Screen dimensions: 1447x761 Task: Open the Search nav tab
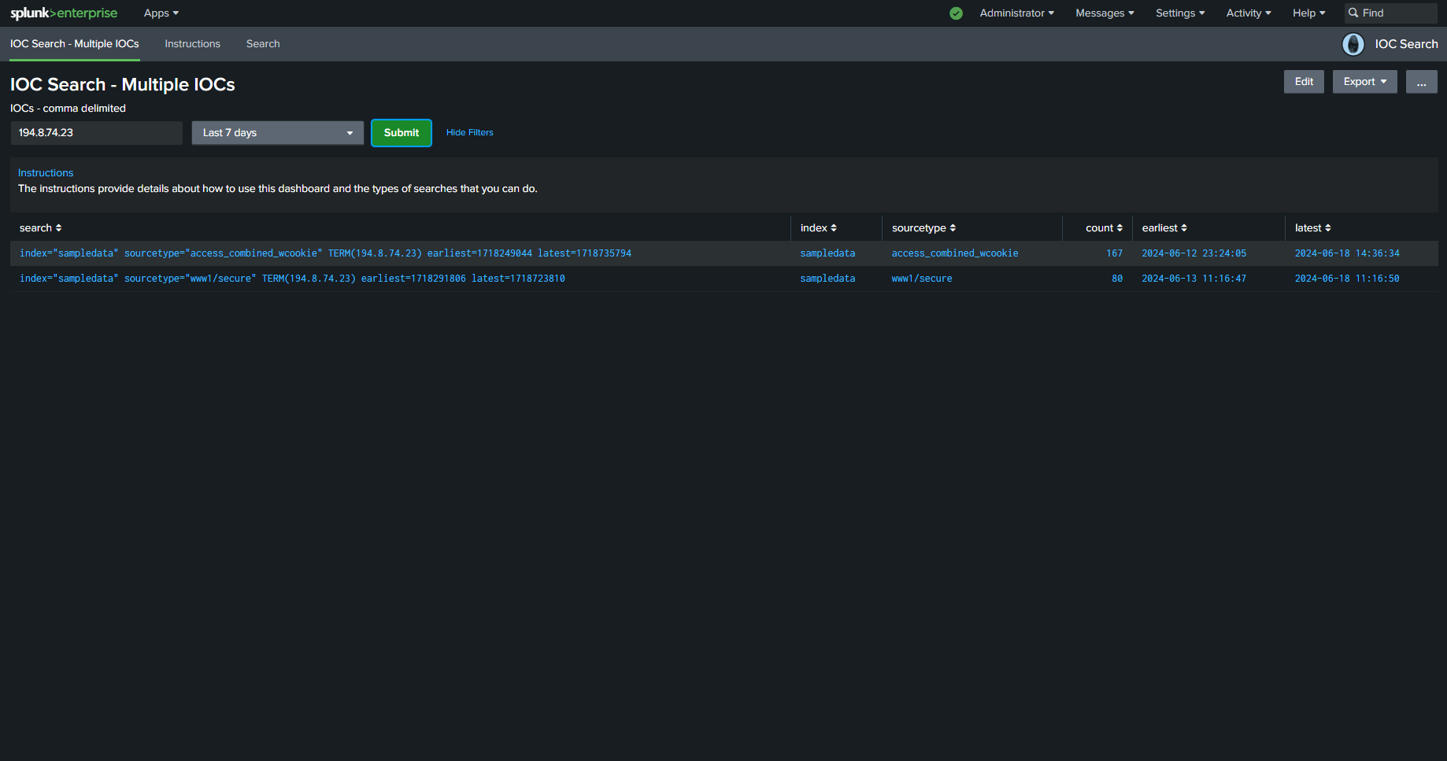tap(263, 44)
